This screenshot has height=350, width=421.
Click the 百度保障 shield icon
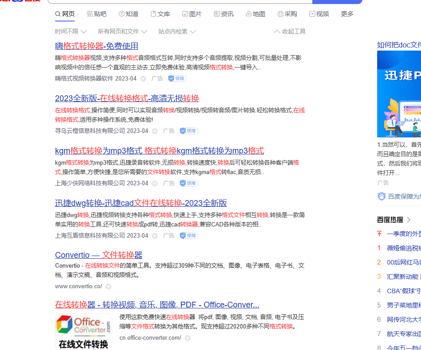pos(382,196)
